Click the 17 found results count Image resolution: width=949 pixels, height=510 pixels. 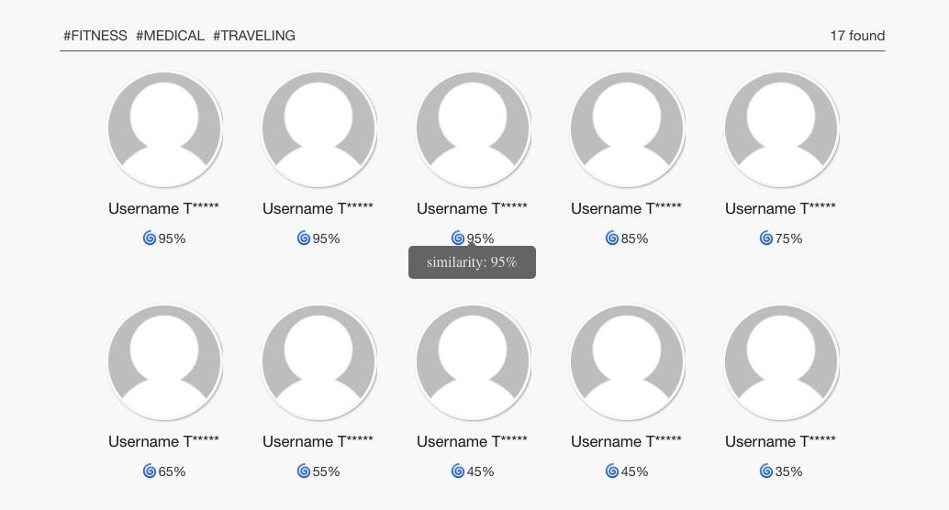(x=857, y=36)
